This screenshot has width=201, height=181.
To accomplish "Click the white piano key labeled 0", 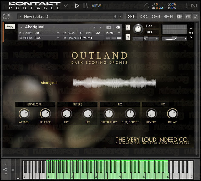I will pyautogui.click(x=24, y=175).
